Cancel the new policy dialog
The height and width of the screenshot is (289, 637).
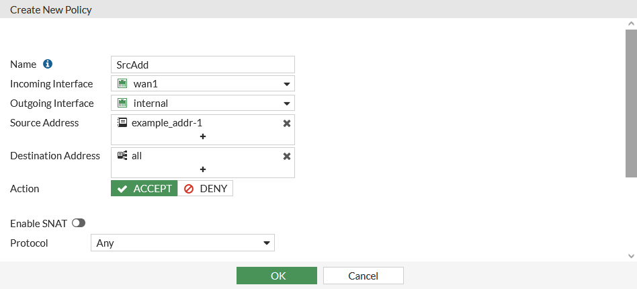click(363, 276)
